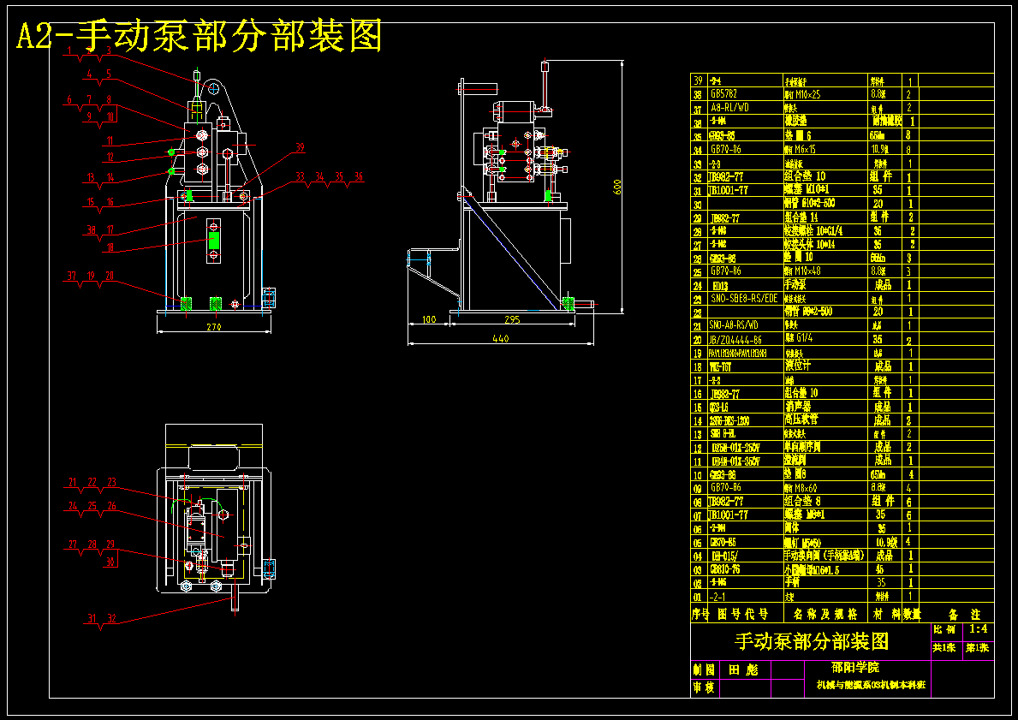Select the "JB1001-77" cell in row 07
Screen dimensions: 1018x720
pyautogui.click(x=729, y=515)
